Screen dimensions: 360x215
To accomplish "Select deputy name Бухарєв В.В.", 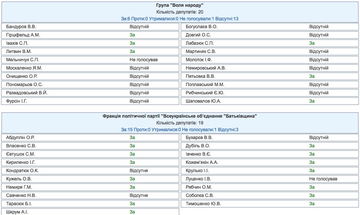I will pos(199,138).
